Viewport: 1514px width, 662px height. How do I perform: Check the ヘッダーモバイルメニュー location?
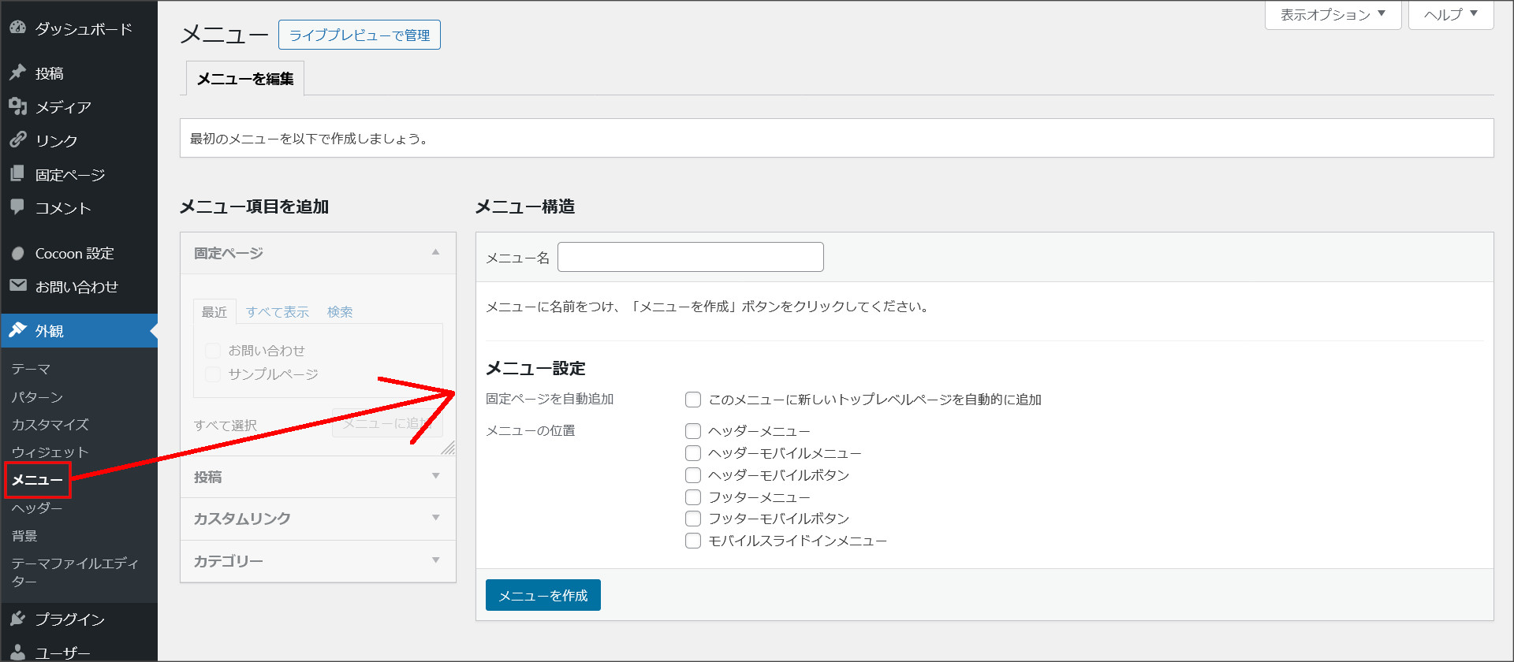693,453
